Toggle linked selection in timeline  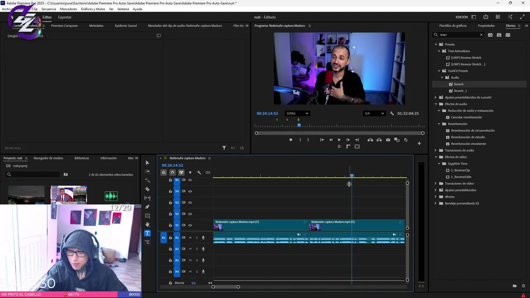pos(181,173)
